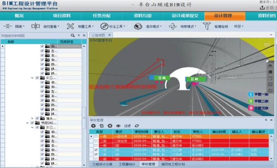Click the add (plus) icon in 审校管理 panel
The image size is (277, 168).
coord(93,126)
